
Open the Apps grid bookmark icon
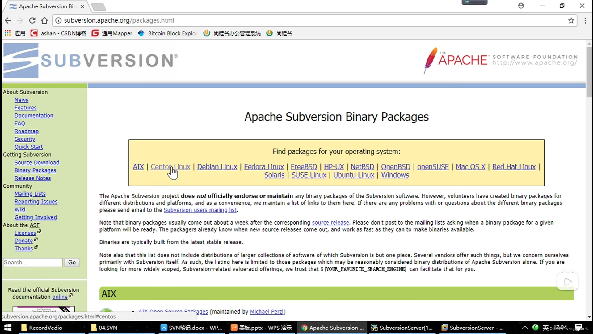coord(7,33)
